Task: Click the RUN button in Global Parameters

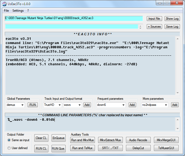Action: [x=33, y=105]
